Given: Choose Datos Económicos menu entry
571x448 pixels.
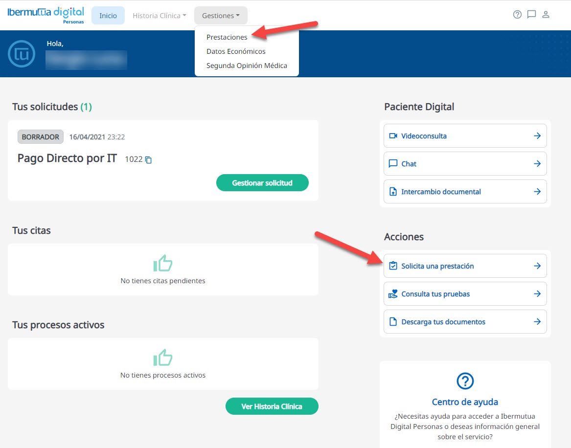Looking at the screenshot, I should tap(236, 51).
